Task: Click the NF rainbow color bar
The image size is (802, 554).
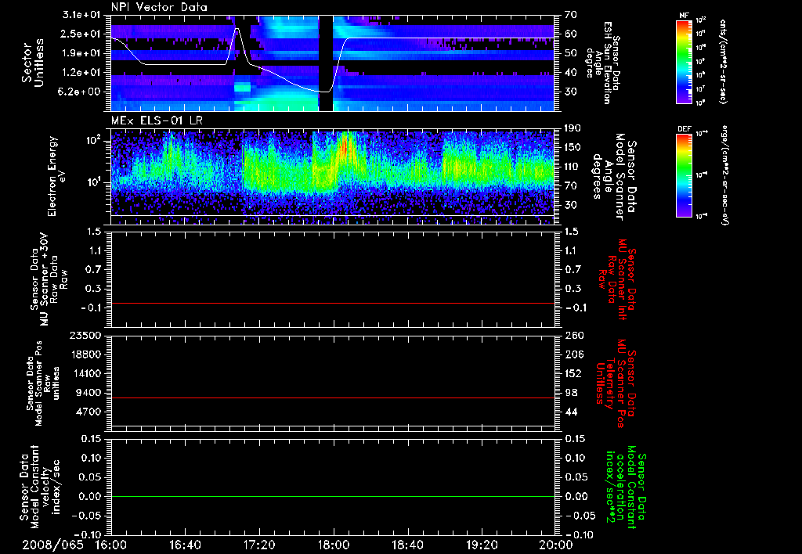Action: tap(684, 62)
